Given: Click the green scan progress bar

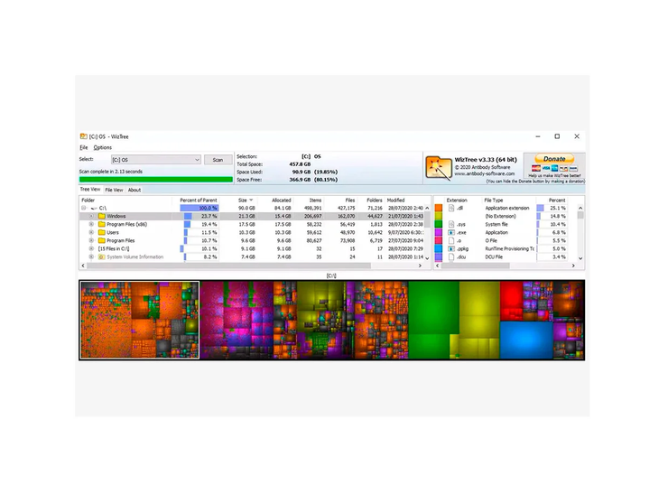Looking at the screenshot, I should [x=156, y=180].
